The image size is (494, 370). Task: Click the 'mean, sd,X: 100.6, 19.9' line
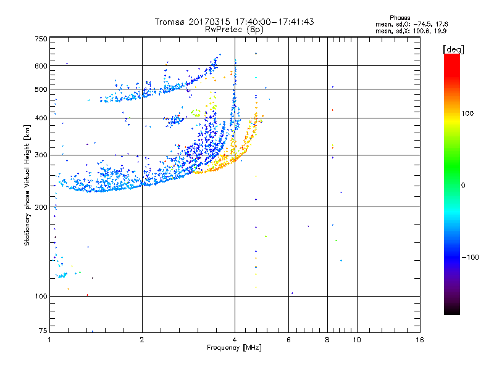(411, 31)
